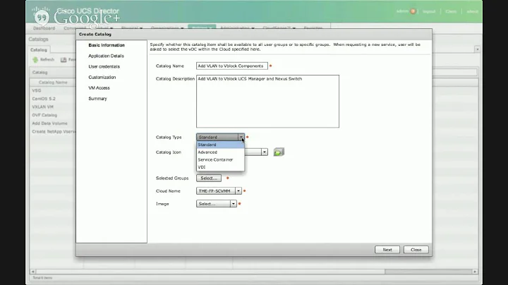This screenshot has height=285, width=508.
Task: Click the Next button
Action: pyautogui.click(x=387, y=250)
